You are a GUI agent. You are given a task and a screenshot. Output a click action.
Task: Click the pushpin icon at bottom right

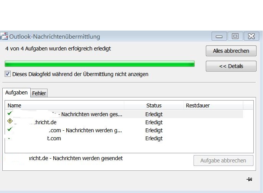pyautogui.click(x=250, y=179)
